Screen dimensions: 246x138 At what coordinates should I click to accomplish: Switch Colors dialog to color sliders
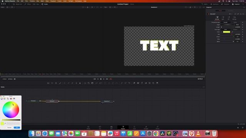pyautogui.click(x=5, y=99)
